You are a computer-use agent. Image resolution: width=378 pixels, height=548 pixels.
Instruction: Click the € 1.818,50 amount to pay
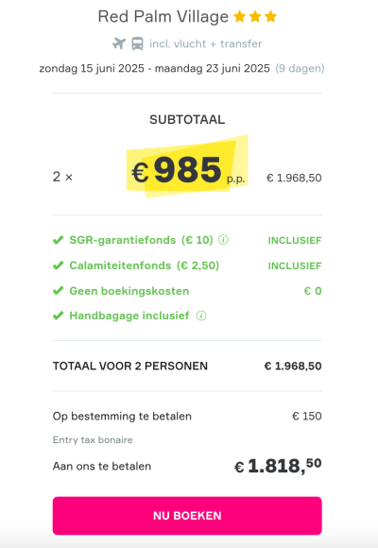(x=278, y=466)
